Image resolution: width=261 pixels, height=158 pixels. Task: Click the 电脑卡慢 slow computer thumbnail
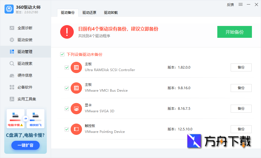click(16, 118)
